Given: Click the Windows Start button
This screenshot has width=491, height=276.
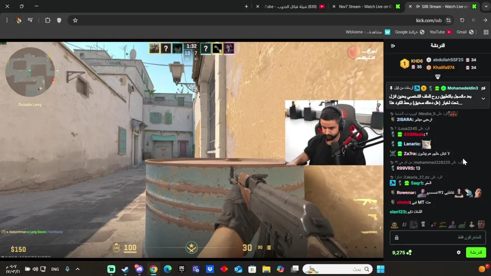Looking at the screenshot, I should (381, 269).
